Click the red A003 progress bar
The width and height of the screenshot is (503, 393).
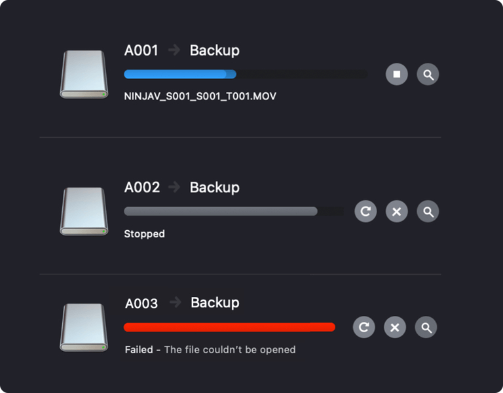pos(229,327)
